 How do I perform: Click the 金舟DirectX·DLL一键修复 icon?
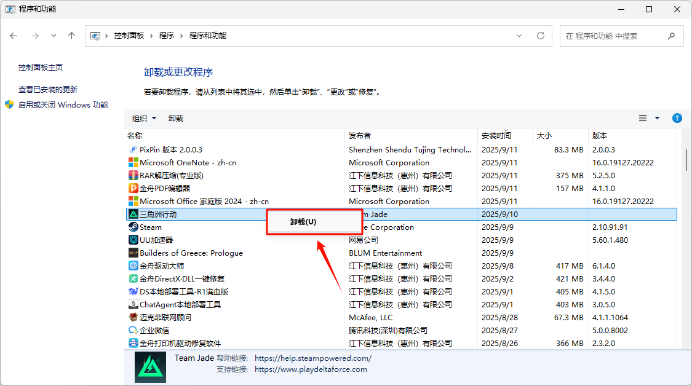[133, 278]
